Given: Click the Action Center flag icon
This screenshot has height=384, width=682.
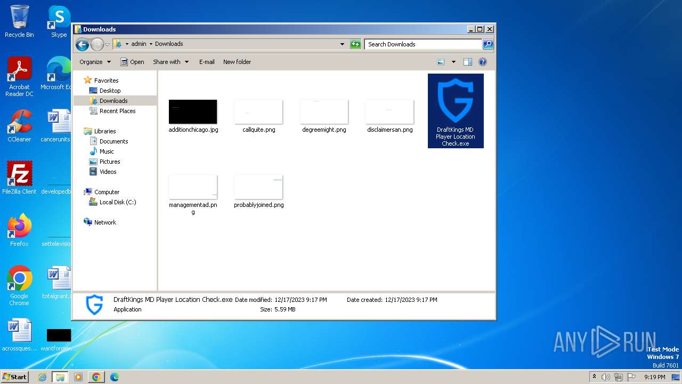Looking at the screenshot, I should pyautogui.click(x=631, y=377).
